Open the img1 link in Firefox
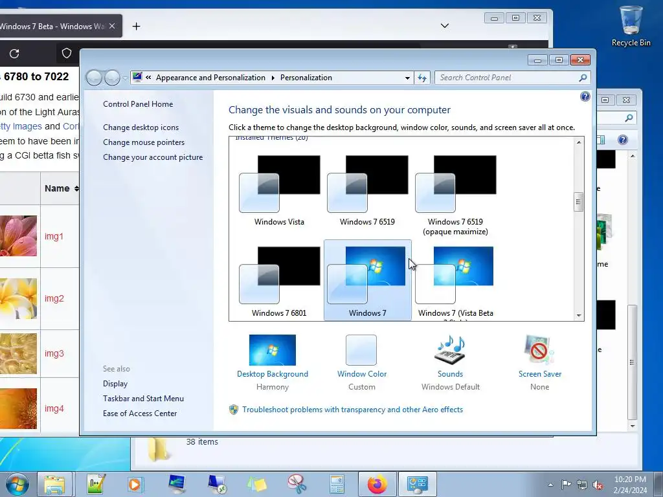This screenshot has height=497, width=663. (x=54, y=236)
